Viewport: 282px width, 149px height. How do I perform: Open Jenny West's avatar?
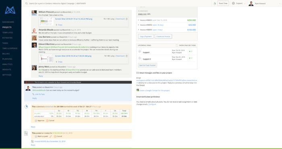click(x=34, y=68)
